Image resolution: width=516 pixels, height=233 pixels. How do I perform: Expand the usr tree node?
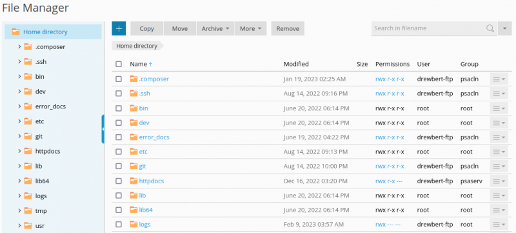(20, 225)
